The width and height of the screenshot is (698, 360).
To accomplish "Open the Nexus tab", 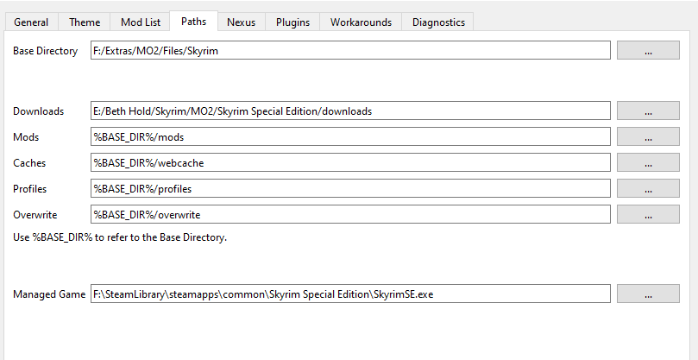I will (x=242, y=22).
